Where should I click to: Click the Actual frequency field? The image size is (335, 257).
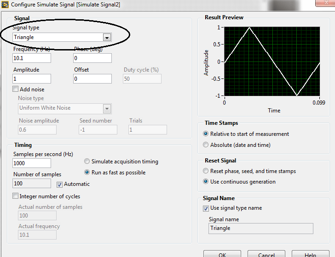(37, 235)
